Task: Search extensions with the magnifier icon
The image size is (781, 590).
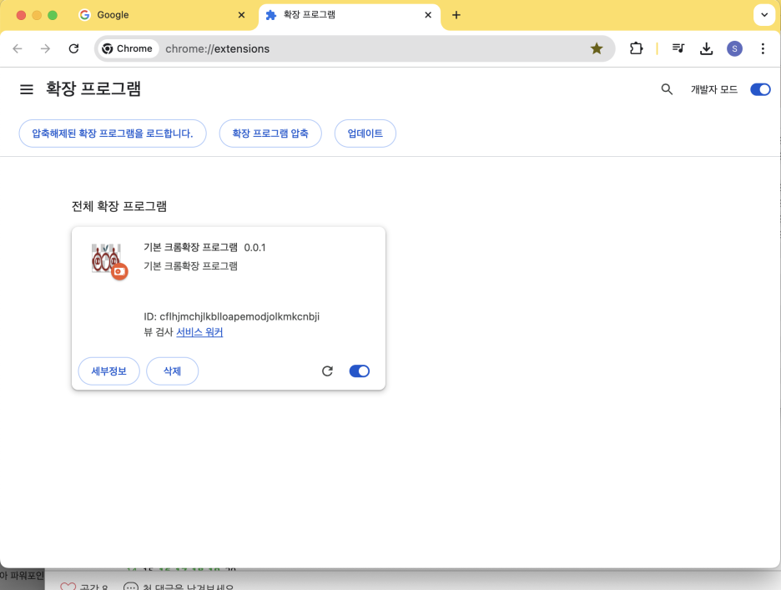Action: [667, 89]
